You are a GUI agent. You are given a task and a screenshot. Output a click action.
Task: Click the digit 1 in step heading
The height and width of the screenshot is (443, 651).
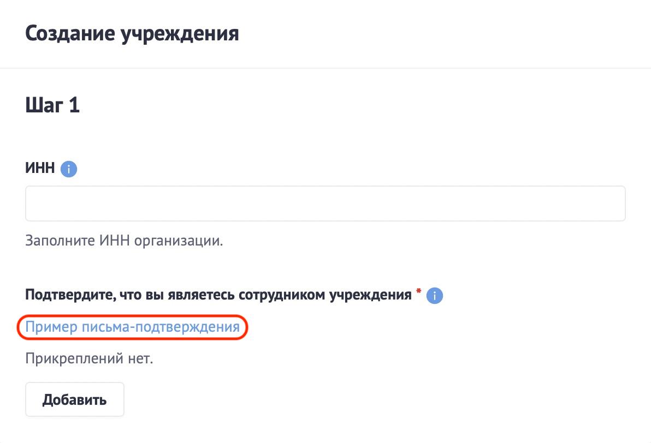74,105
